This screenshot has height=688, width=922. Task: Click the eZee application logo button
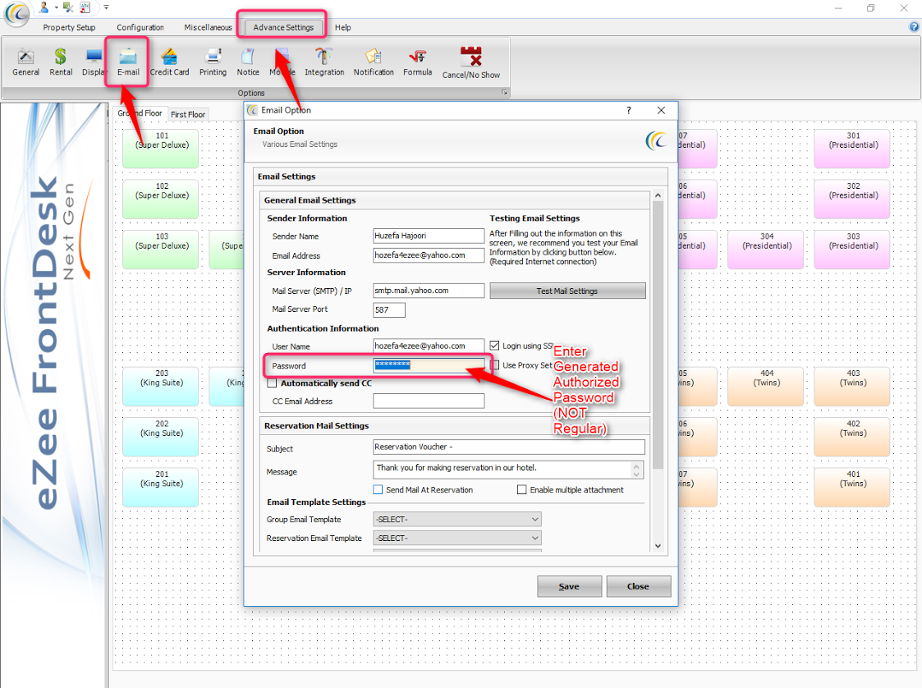coord(17,13)
